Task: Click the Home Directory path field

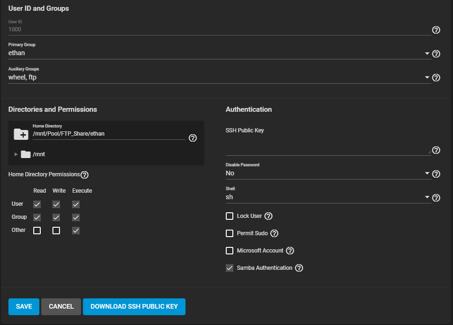Action: pos(109,134)
